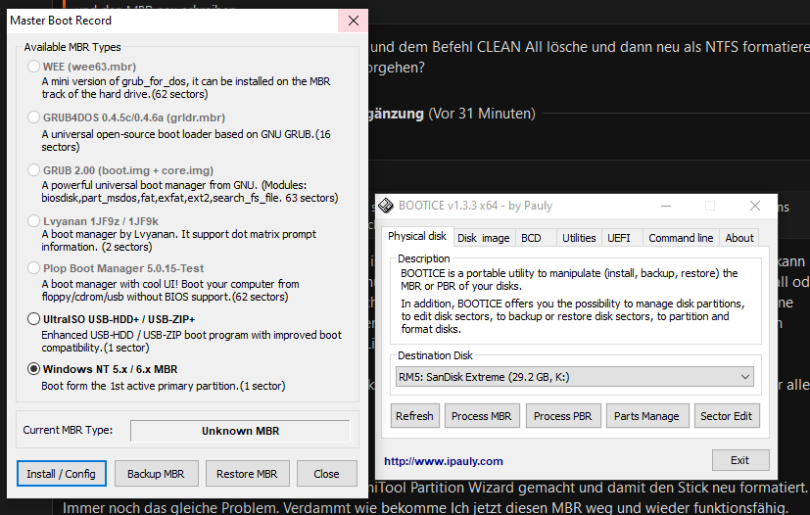Select the GRUB4DOS 0.4.5c/0.4.6a radio option
This screenshot has height=515, width=810.
pos(33,117)
